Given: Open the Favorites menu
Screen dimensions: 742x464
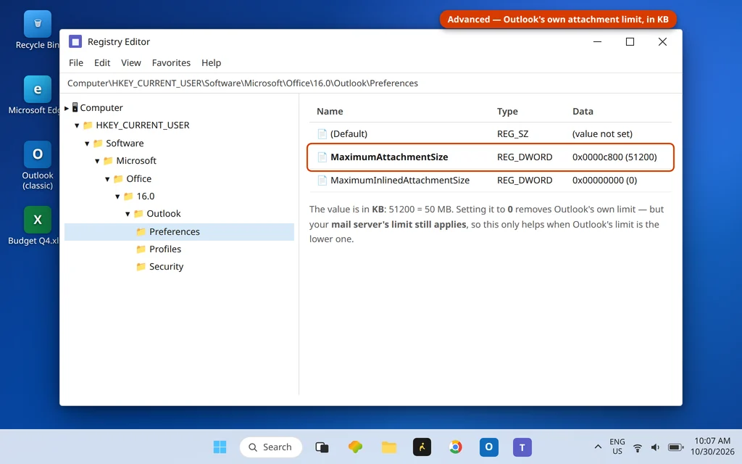Looking at the screenshot, I should [x=171, y=63].
